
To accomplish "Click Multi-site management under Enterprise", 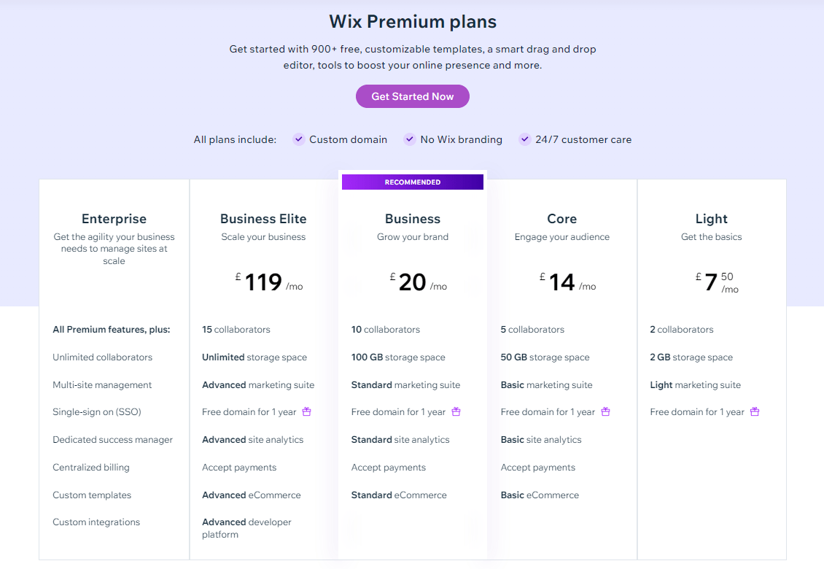I will click(x=102, y=384).
